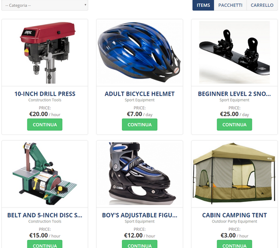The width and height of the screenshot is (279, 248).
Task: Open the Cabin Camping Tent title link
Action: tap(234, 215)
